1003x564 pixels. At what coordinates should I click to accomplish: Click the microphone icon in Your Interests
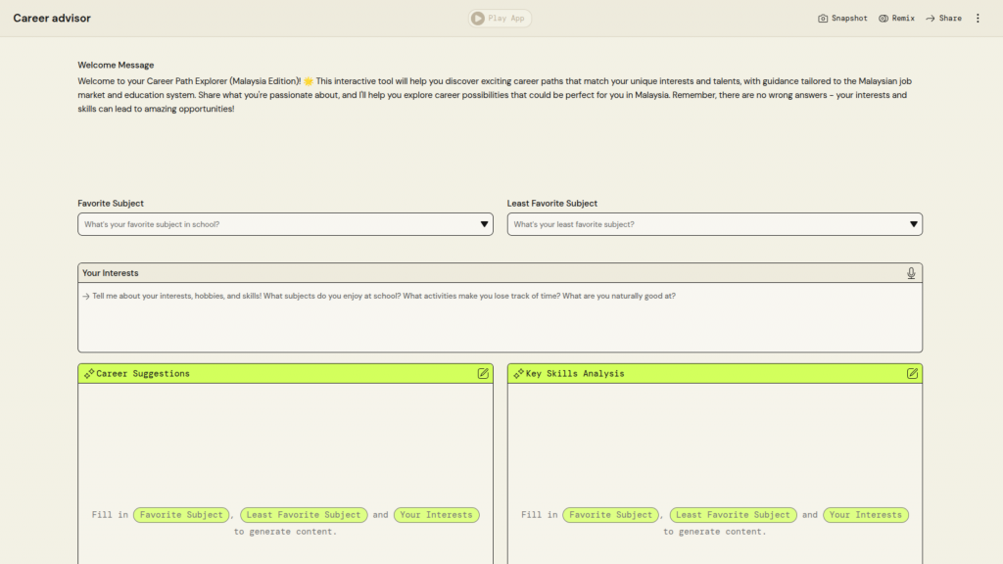(911, 273)
